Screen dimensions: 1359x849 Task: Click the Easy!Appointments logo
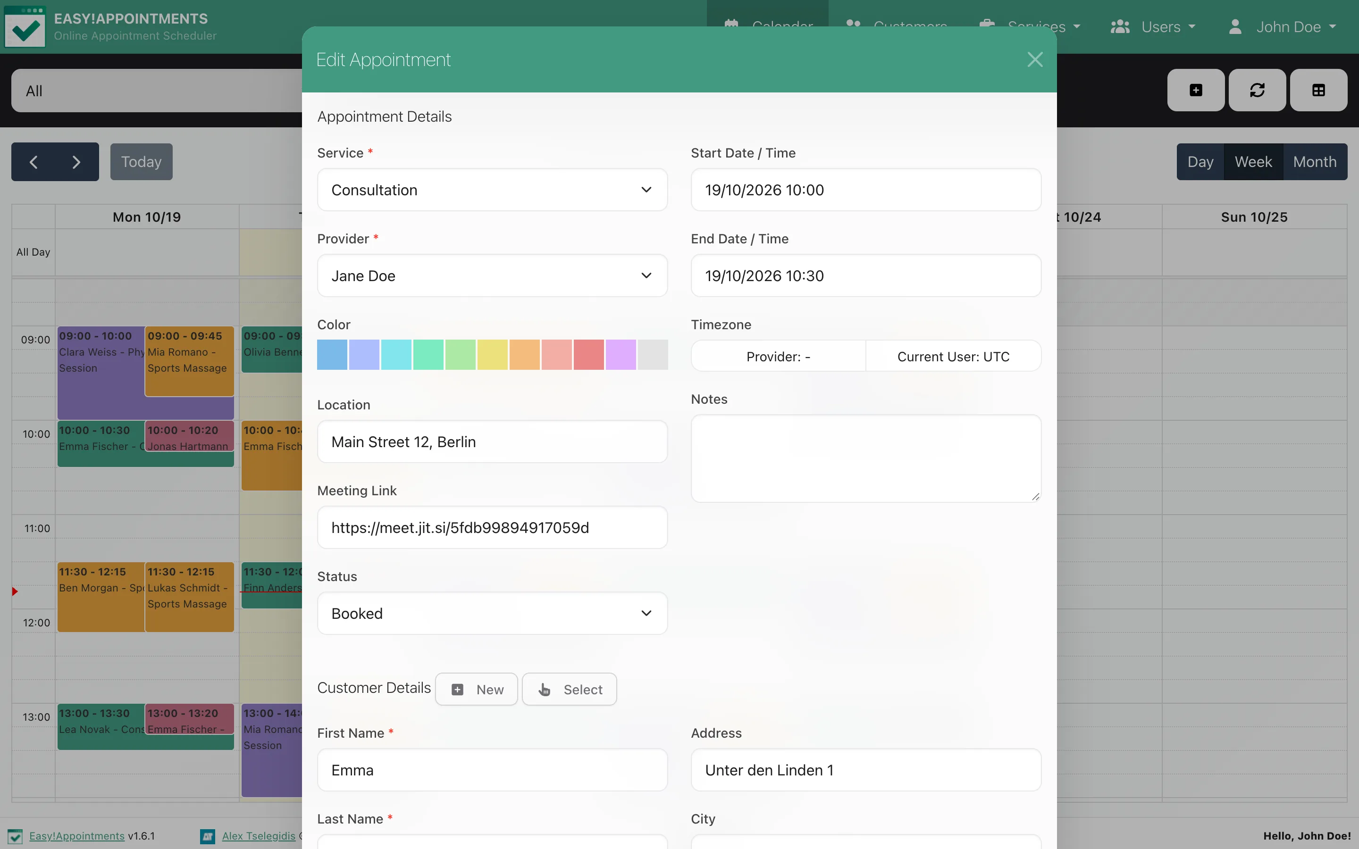[x=25, y=27]
